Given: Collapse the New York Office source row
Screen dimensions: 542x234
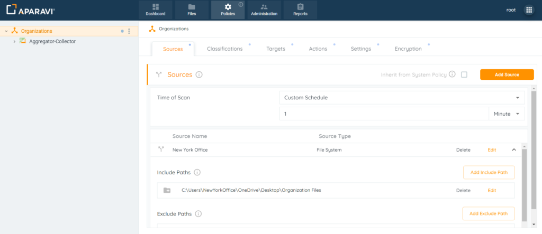Looking at the screenshot, I should (x=513, y=150).
